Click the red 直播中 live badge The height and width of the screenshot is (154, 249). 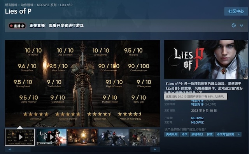[17, 26]
